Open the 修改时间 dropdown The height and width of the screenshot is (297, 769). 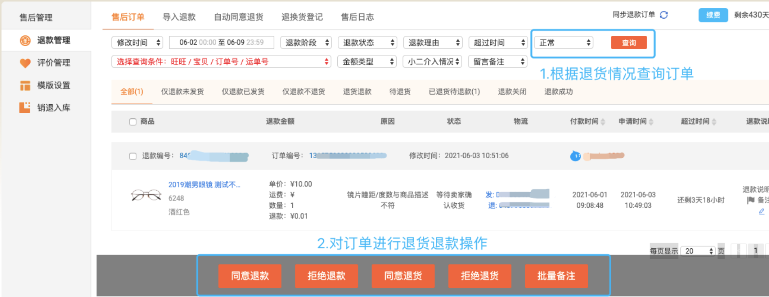pos(137,43)
